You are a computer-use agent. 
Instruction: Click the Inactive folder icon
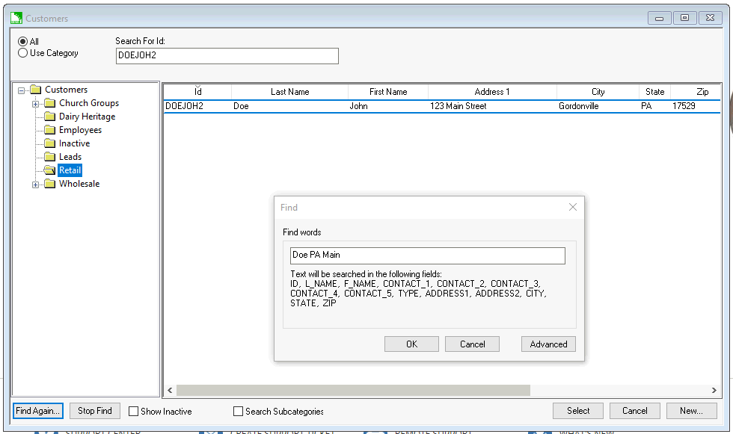[50, 143]
